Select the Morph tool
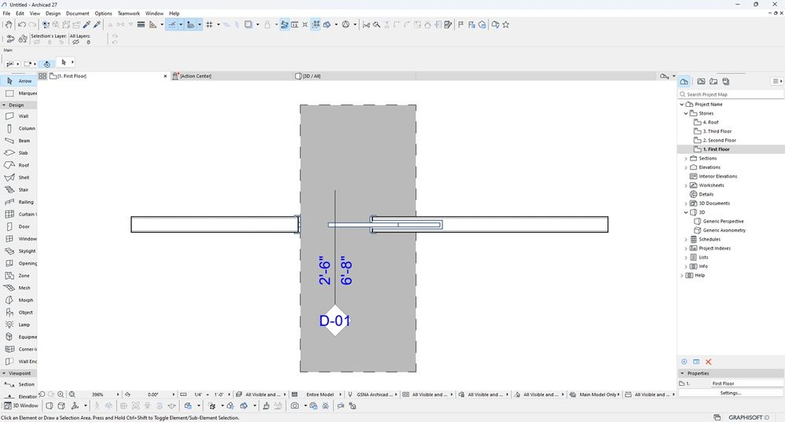This screenshot has height=422, width=785. point(19,300)
